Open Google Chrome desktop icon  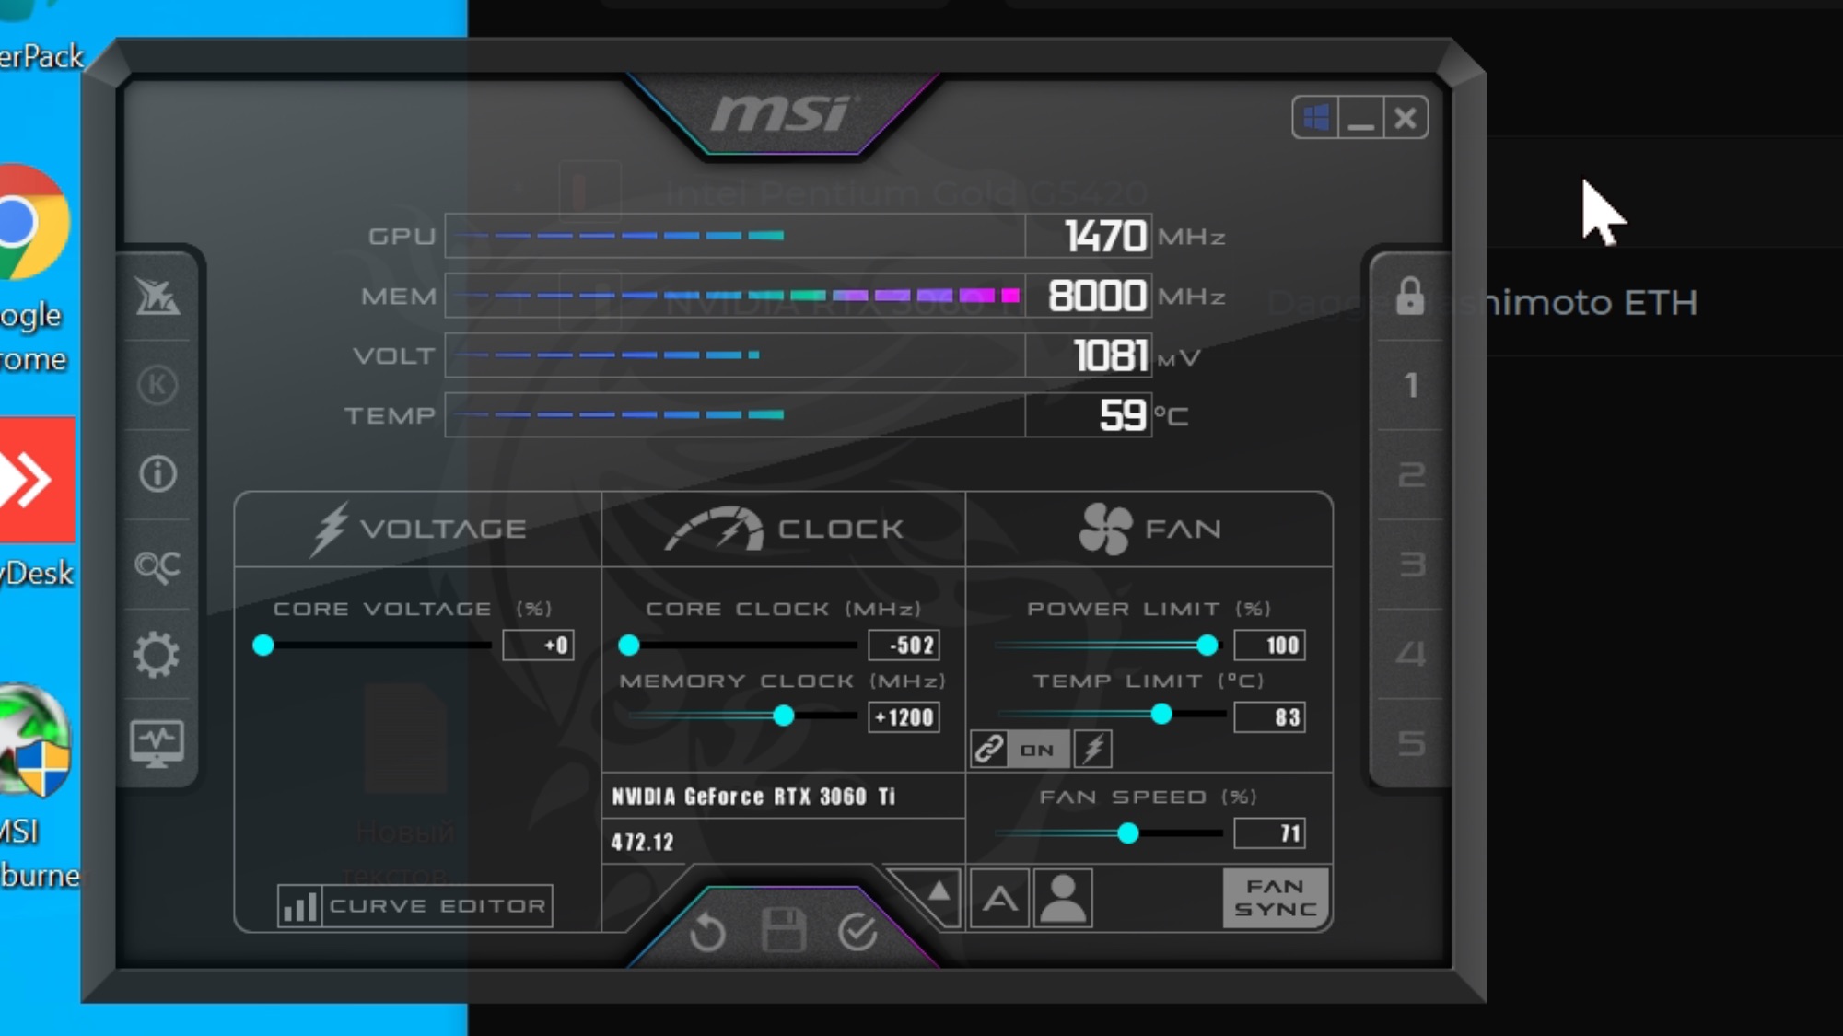click(32, 222)
